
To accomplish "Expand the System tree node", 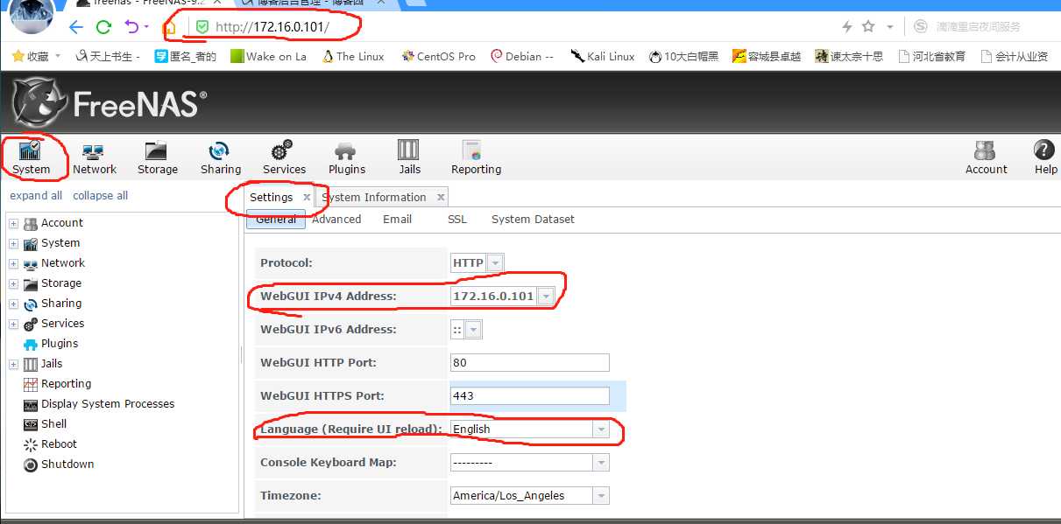I will (x=13, y=243).
